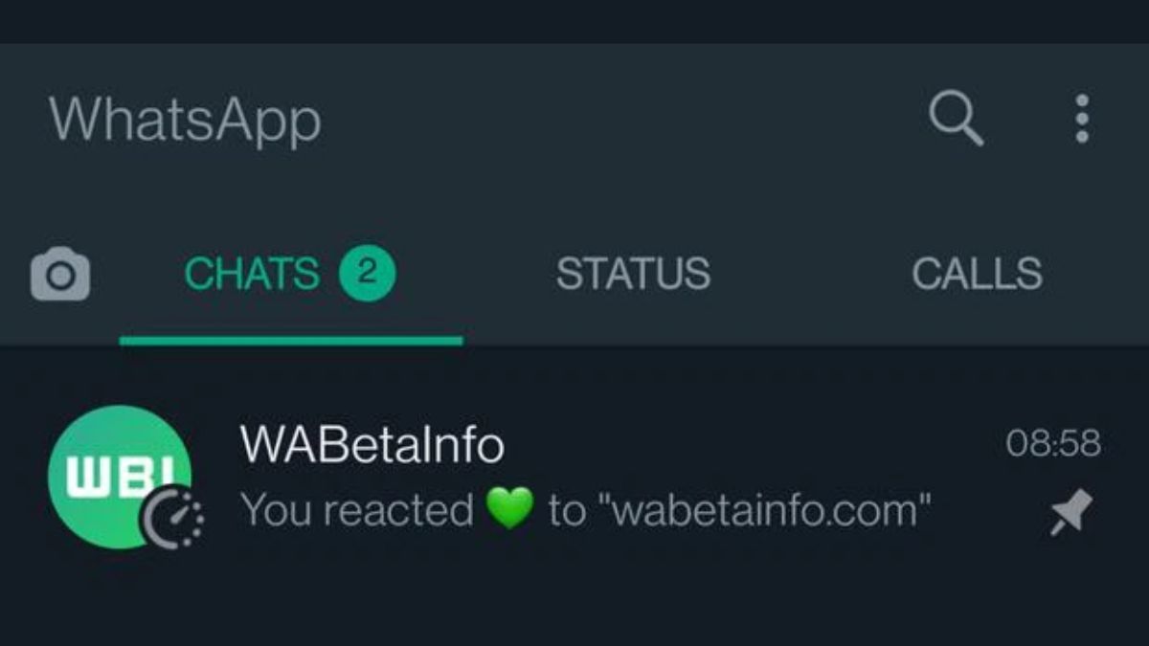1149x646 pixels.
Task: Launch the camera from the tab bar
Action: (60, 275)
